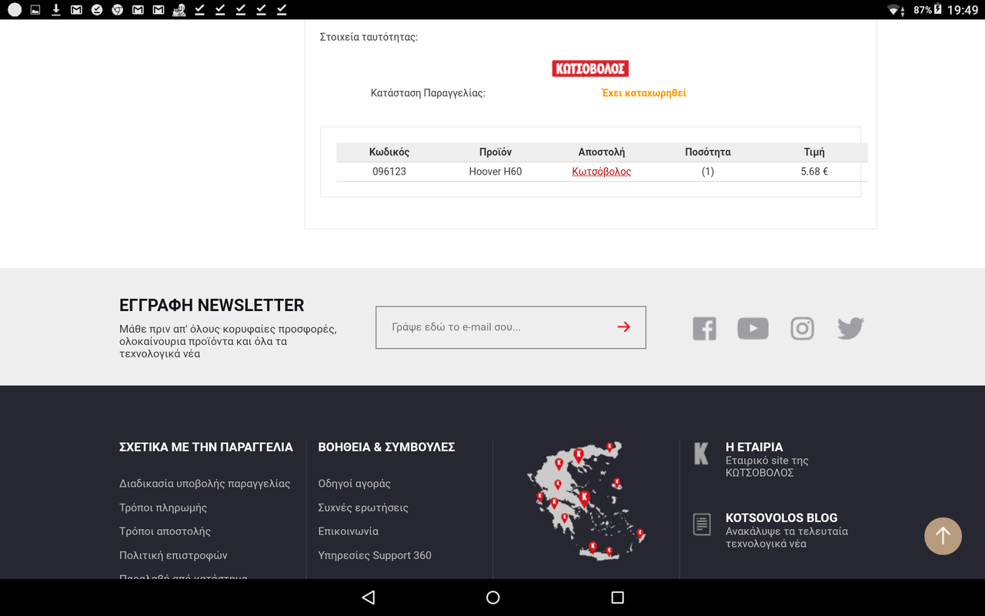Image resolution: width=985 pixels, height=616 pixels.
Task: Open the Υπηρεσίες Support 360 link
Action: (375, 555)
